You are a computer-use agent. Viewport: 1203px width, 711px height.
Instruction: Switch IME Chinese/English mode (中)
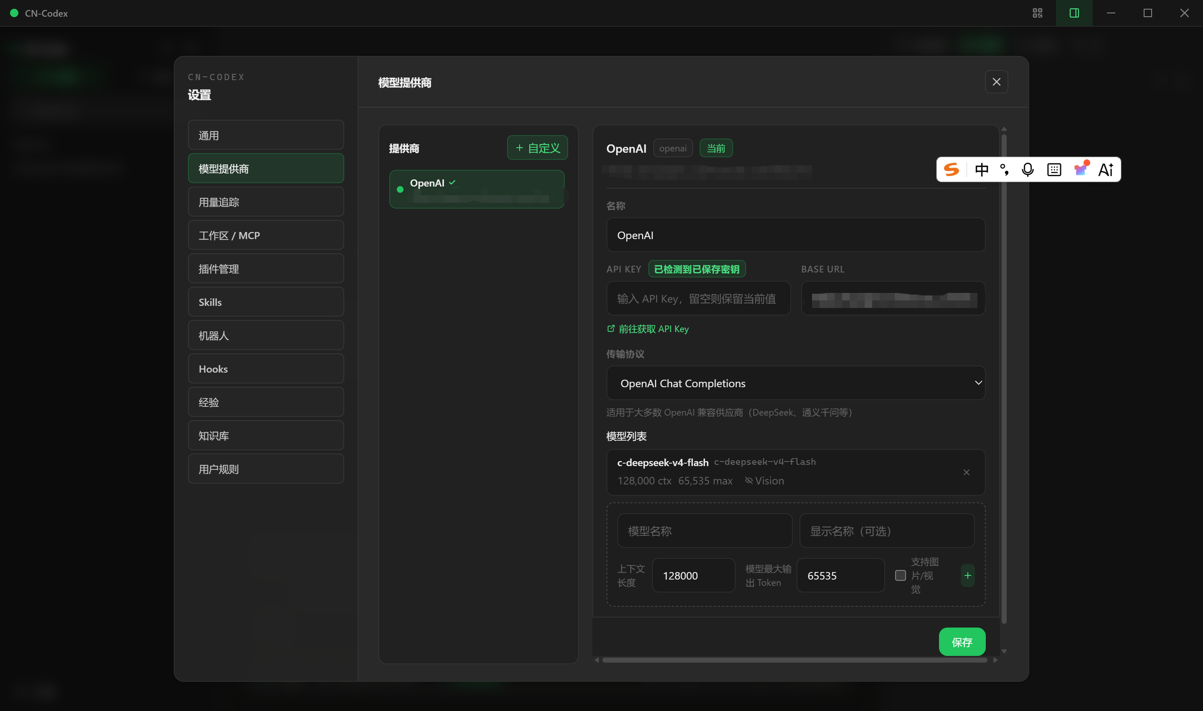(982, 169)
